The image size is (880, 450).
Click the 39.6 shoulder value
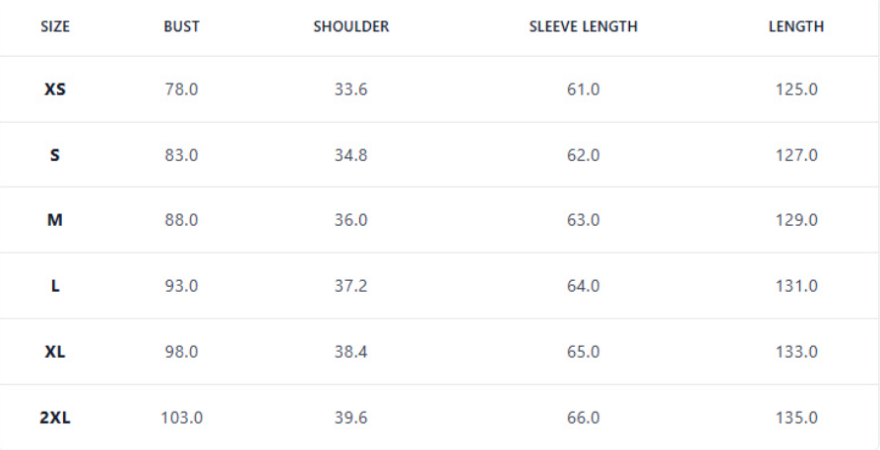tap(350, 418)
